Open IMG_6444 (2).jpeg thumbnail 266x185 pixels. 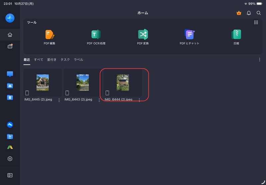click(123, 83)
